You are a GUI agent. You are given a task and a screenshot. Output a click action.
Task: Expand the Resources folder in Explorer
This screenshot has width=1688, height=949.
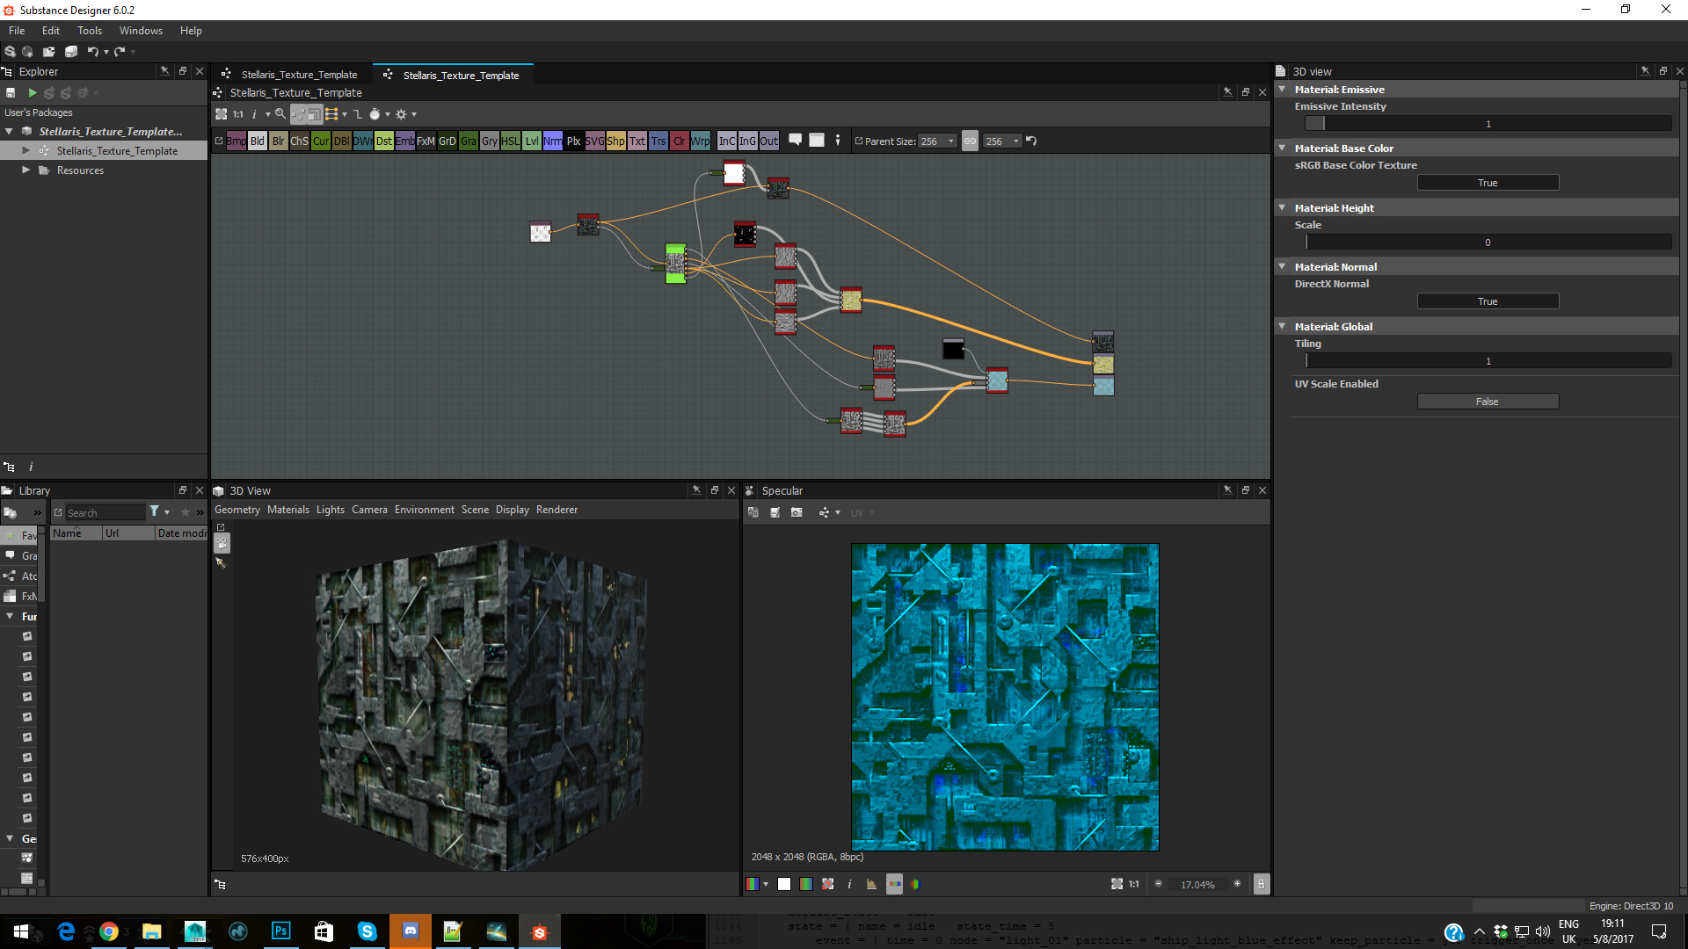[25, 170]
